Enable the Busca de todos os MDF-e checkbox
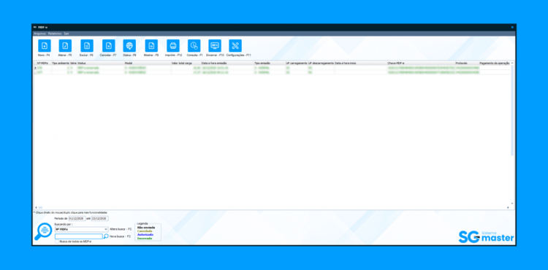This screenshot has height=270, width=548. click(x=57, y=242)
